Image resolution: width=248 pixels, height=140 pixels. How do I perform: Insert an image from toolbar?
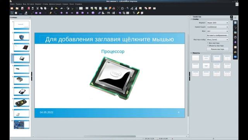106,8
